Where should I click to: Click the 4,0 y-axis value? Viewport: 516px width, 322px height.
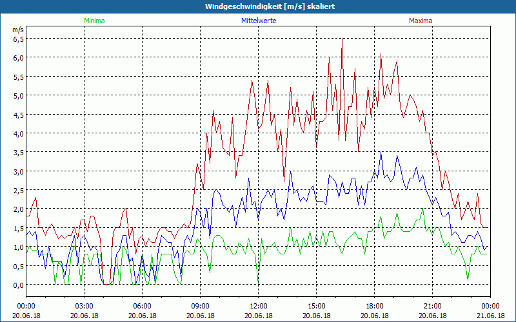[x=19, y=133]
